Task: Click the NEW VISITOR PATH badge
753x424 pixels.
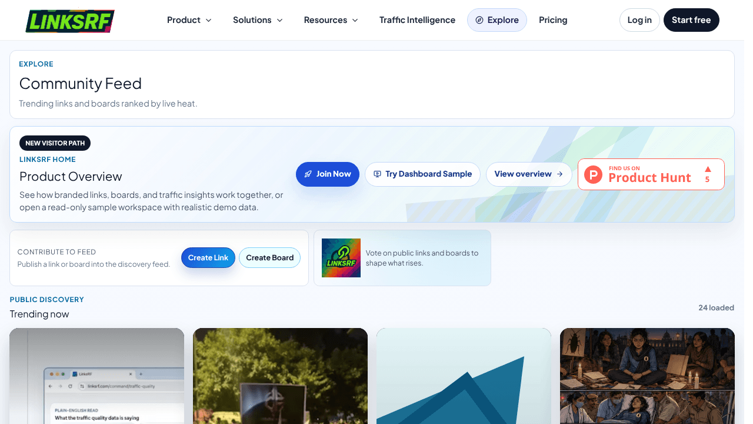Action: pyautogui.click(x=55, y=143)
